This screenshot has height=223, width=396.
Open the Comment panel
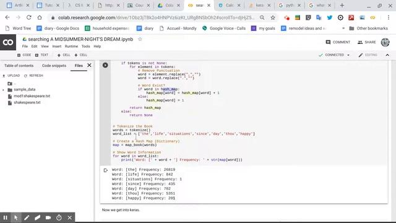click(338, 42)
